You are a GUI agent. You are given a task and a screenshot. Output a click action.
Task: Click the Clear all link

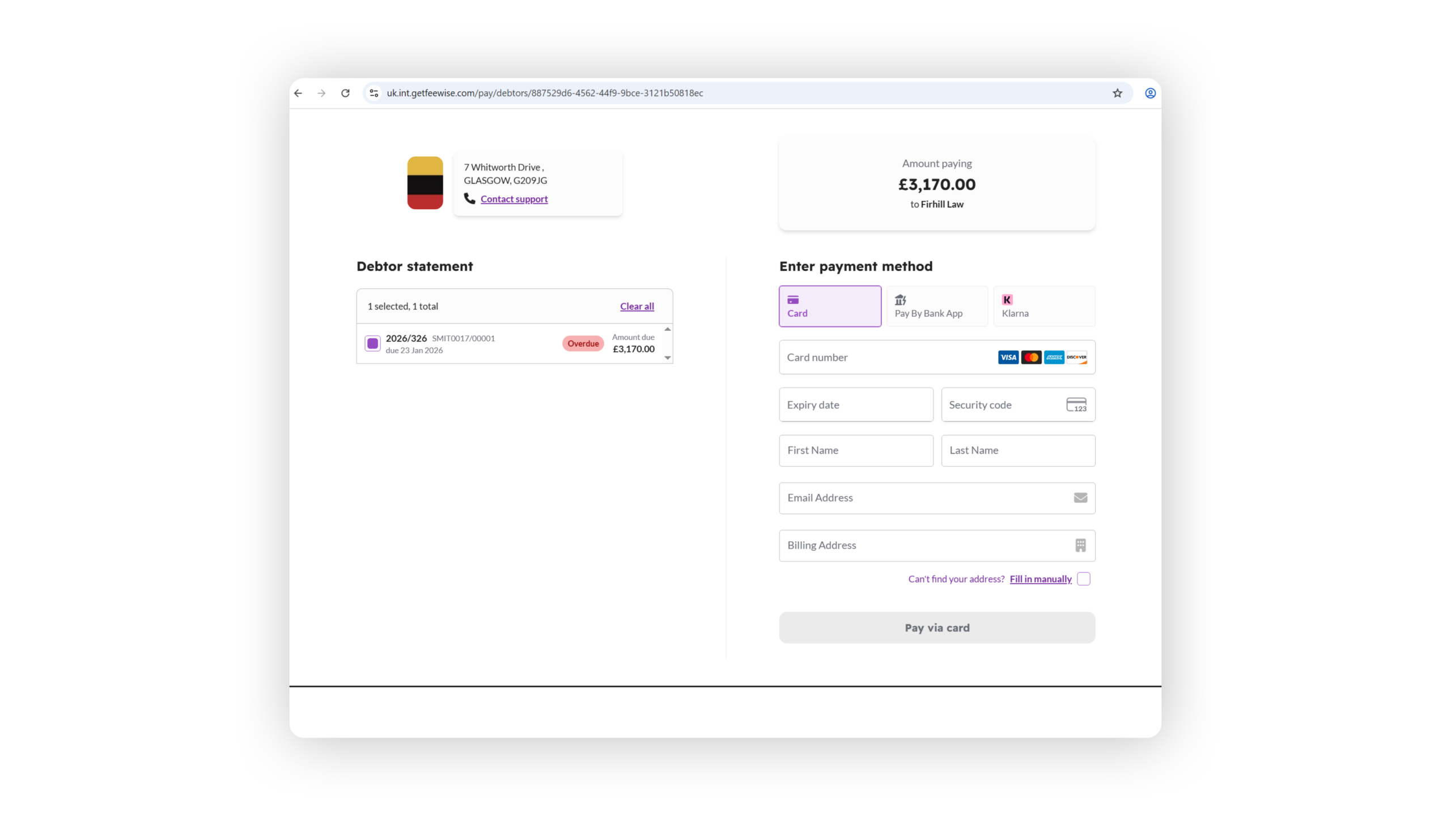point(637,306)
